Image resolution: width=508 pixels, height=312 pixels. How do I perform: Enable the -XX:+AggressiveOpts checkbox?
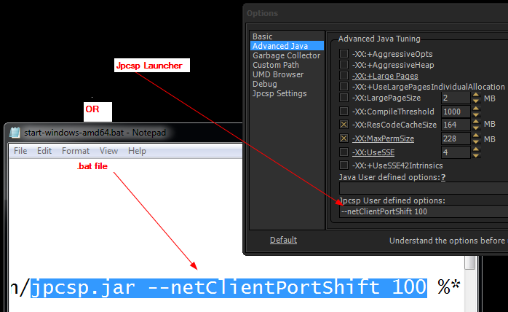(344, 53)
